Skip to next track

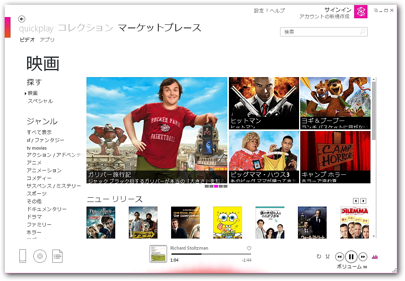(x=363, y=257)
